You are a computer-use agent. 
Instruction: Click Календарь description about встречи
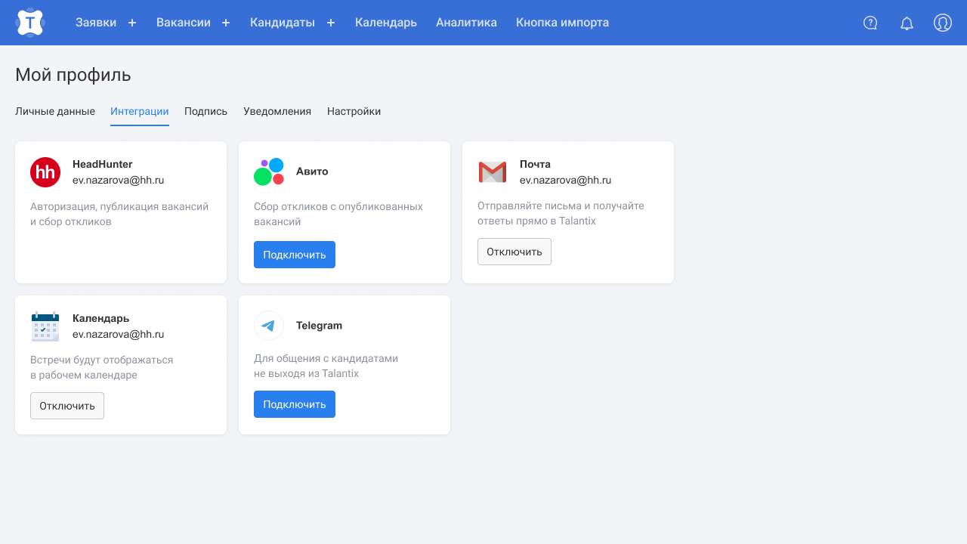102,367
